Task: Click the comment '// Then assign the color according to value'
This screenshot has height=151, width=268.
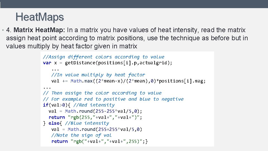Action: point(102,93)
